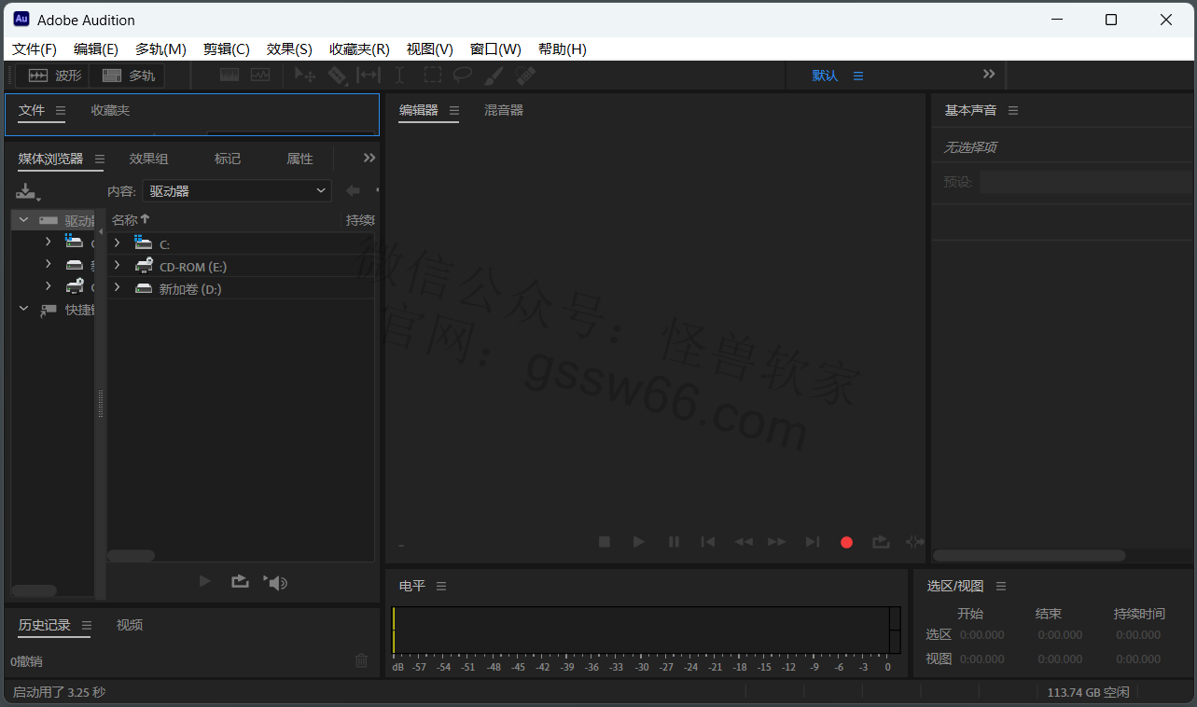The height and width of the screenshot is (707, 1197).
Task: Toggle loop playback in editor transport
Action: [x=881, y=542]
